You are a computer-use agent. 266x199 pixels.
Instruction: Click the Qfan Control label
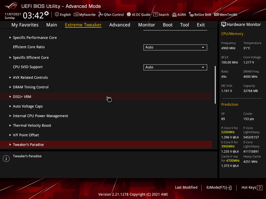click(x=114, y=15)
